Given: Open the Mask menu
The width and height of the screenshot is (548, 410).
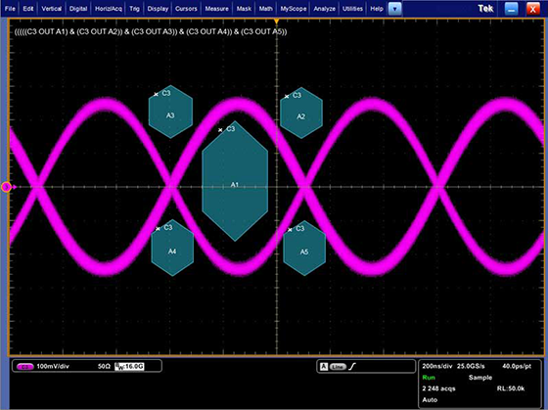Looking at the screenshot, I should (x=244, y=9).
